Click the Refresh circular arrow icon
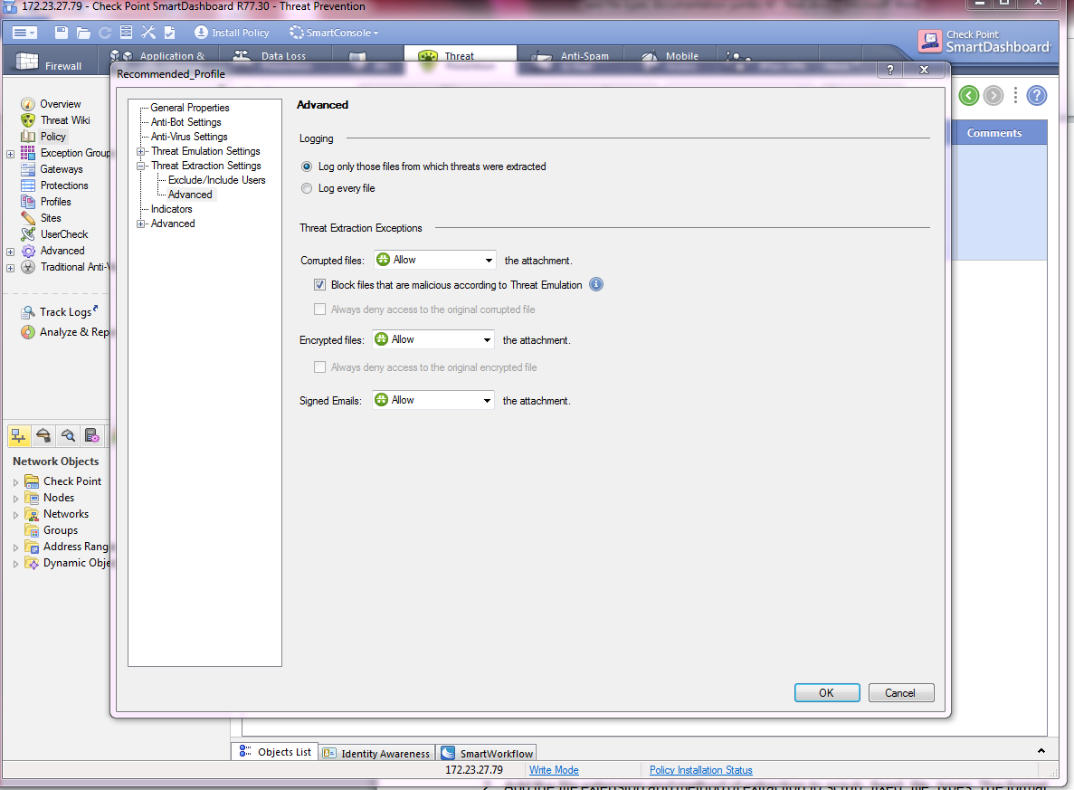Image resolution: width=1074 pixels, height=790 pixels. point(105,33)
